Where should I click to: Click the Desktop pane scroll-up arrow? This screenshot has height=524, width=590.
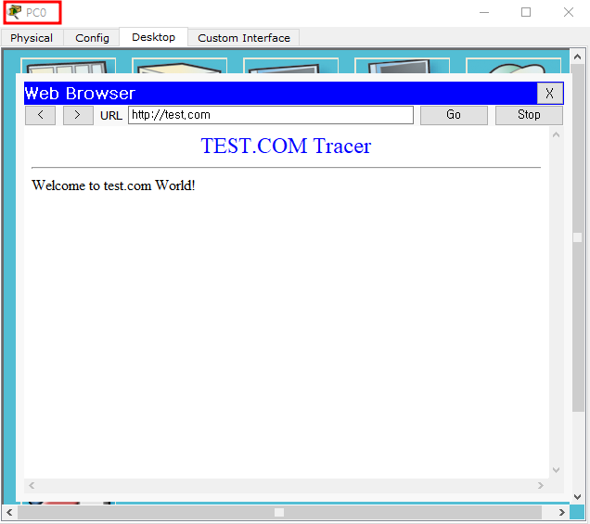578,57
